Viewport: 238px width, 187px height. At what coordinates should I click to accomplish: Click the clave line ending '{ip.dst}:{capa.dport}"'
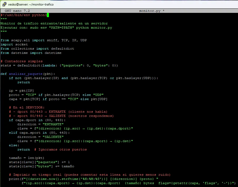click(75, 128)
